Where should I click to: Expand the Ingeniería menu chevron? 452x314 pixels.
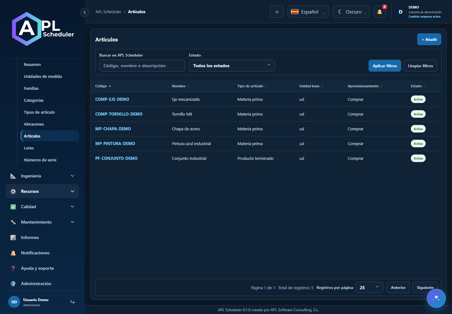click(x=73, y=176)
